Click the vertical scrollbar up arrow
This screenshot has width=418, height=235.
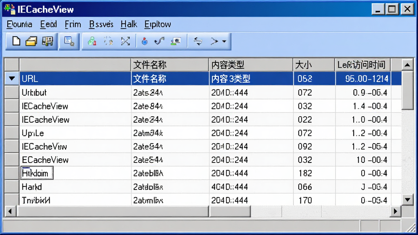click(407, 65)
